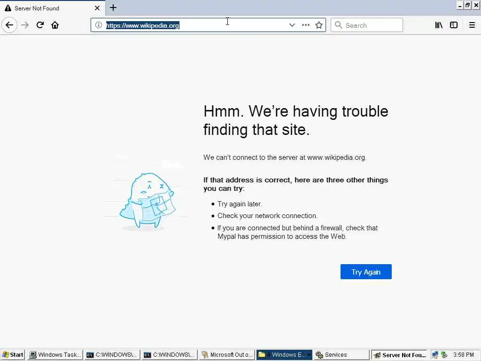Viewport: 481px width, 361px height.
Task: Show site information icon in address bar
Action: pyautogui.click(x=99, y=25)
